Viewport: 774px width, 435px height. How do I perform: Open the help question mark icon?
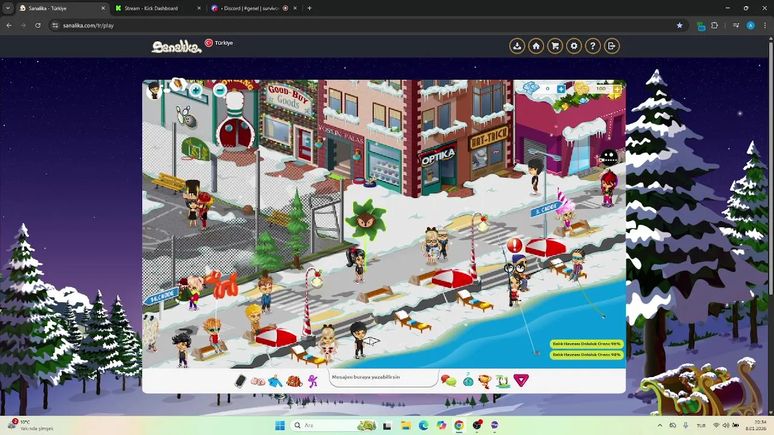click(x=593, y=46)
